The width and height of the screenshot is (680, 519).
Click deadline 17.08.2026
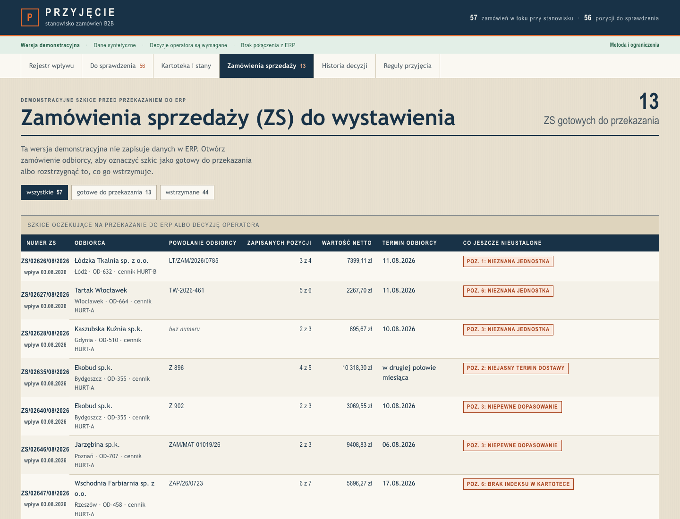pos(399,483)
